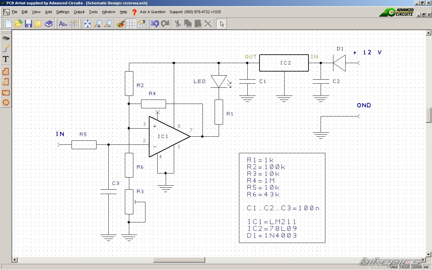
Task: Click the Delete X icon
Action: pyautogui.click(x=208, y=24)
